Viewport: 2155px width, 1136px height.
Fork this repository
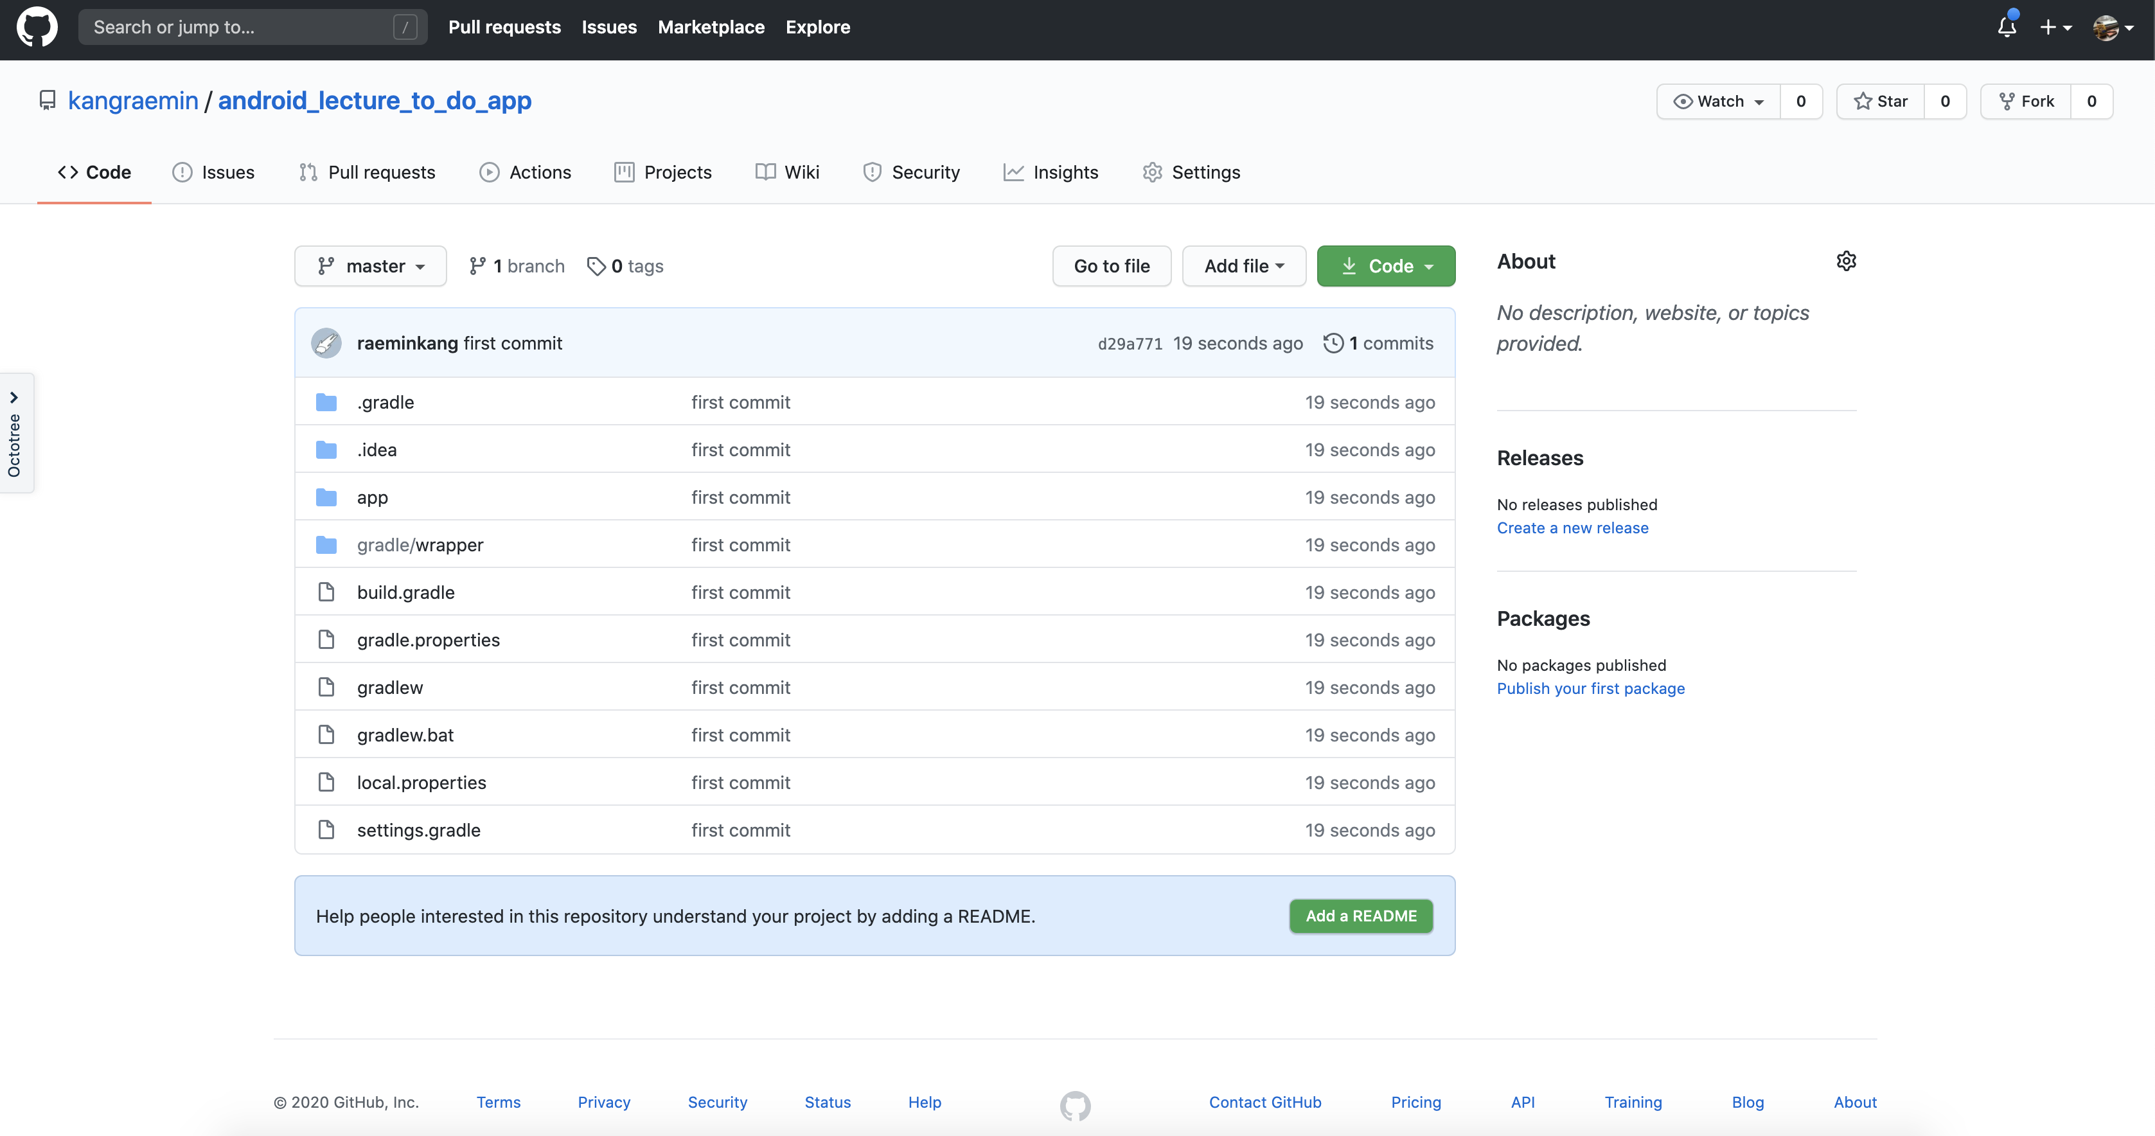point(2026,102)
